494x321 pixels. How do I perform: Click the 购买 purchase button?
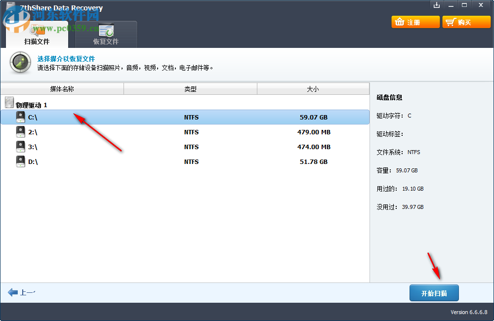pos(466,22)
